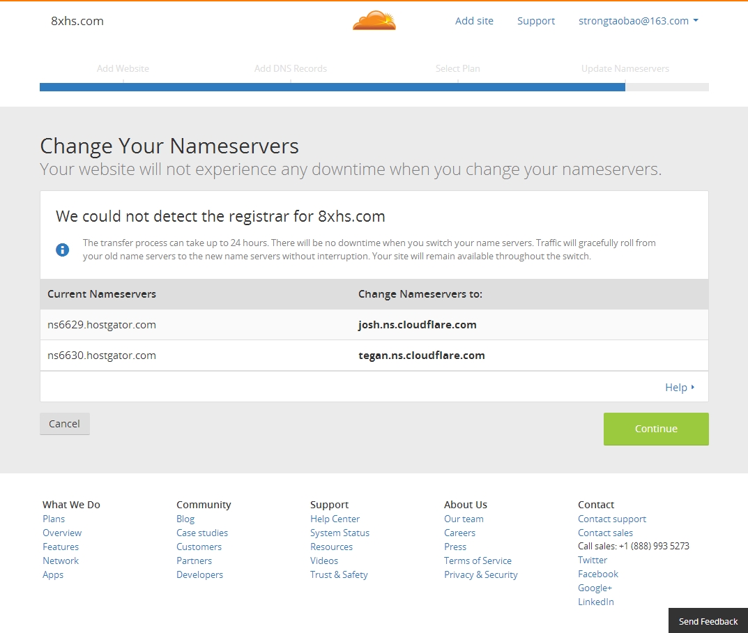Screen dimensions: 748x633
Task: Open the Contact sales link
Action: pos(605,533)
